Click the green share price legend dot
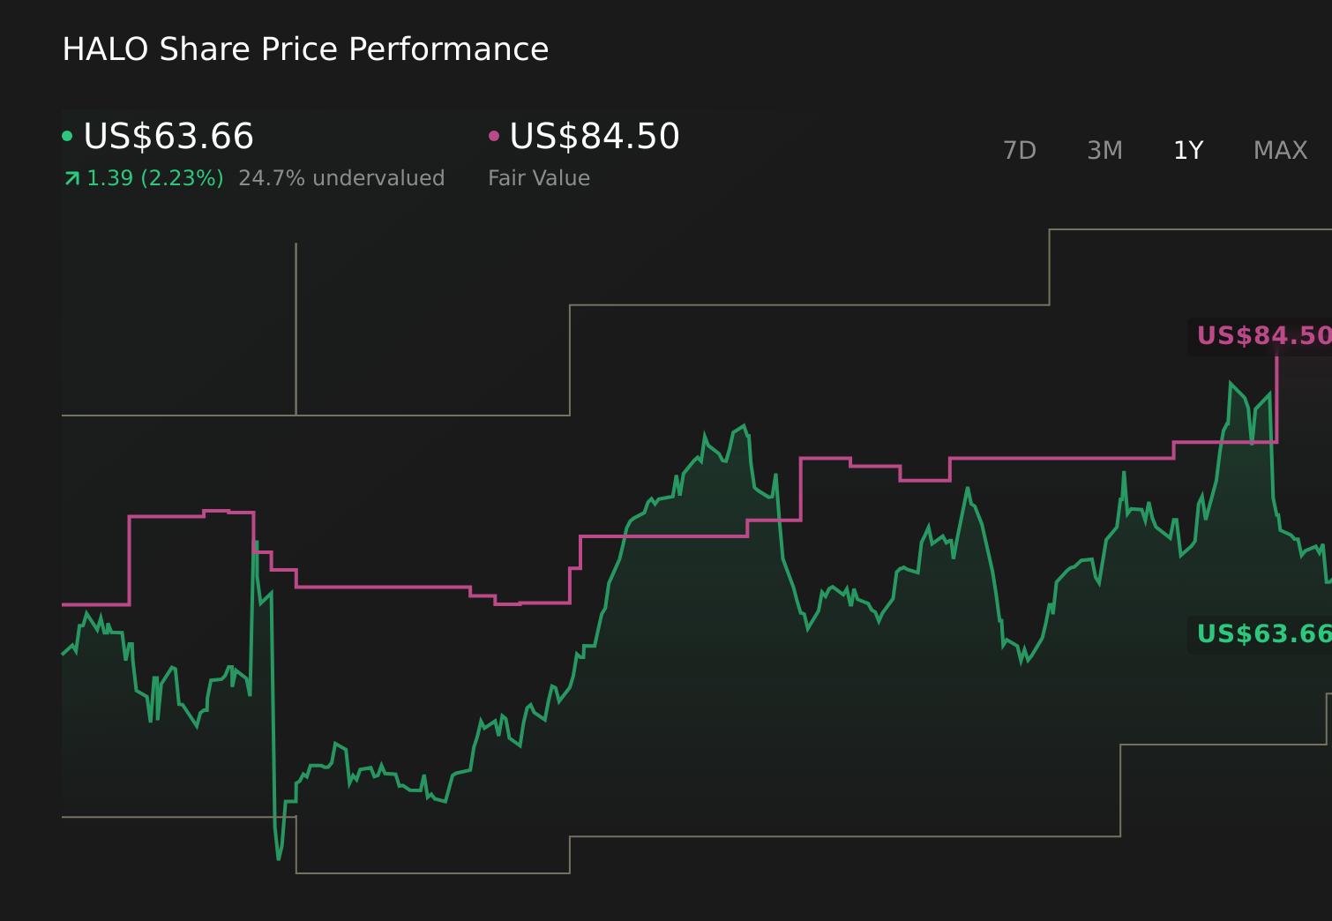Image resolution: width=1332 pixels, height=921 pixels. (x=67, y=136)
